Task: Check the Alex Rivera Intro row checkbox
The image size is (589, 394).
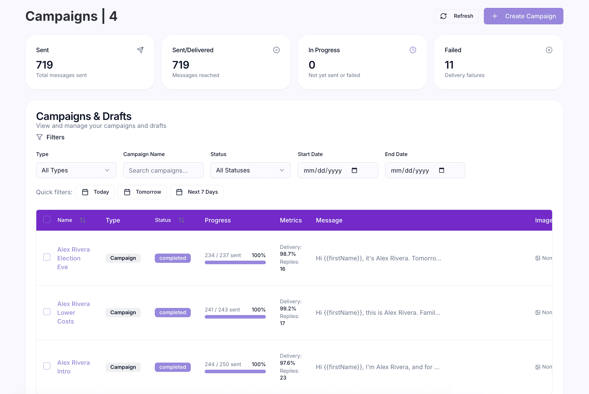Action: [47, 366]
